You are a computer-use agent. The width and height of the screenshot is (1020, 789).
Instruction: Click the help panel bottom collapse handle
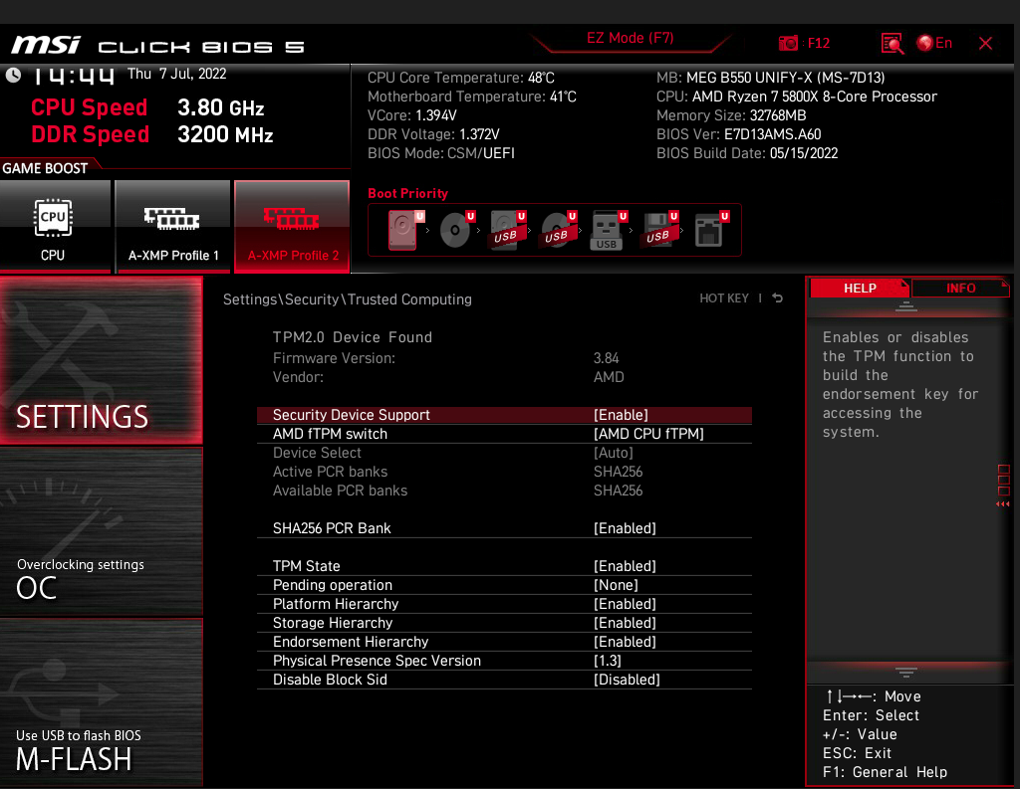click(906, 672)
